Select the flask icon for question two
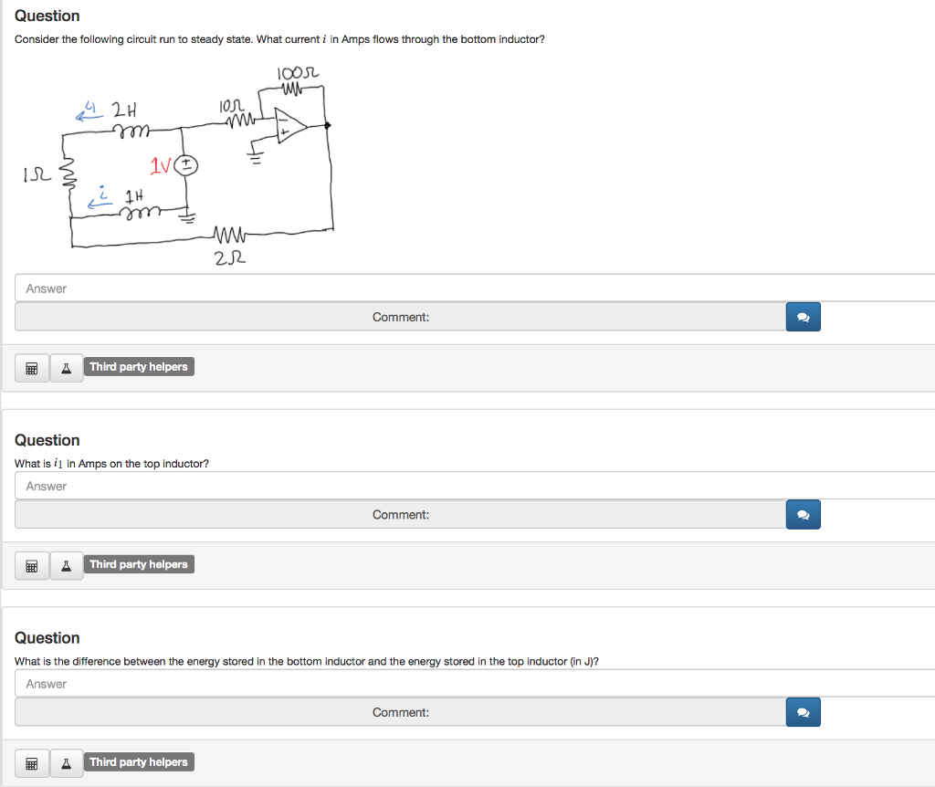 66,564
